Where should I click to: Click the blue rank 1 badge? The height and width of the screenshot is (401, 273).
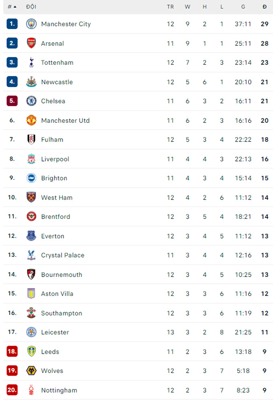(x=12, y=24)
